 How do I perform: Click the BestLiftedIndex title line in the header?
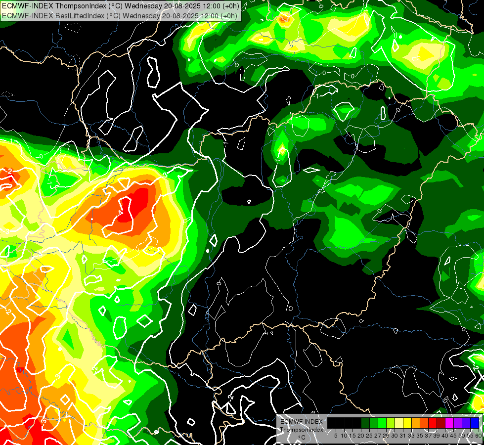pyautogui.click(x=120, y=16)
